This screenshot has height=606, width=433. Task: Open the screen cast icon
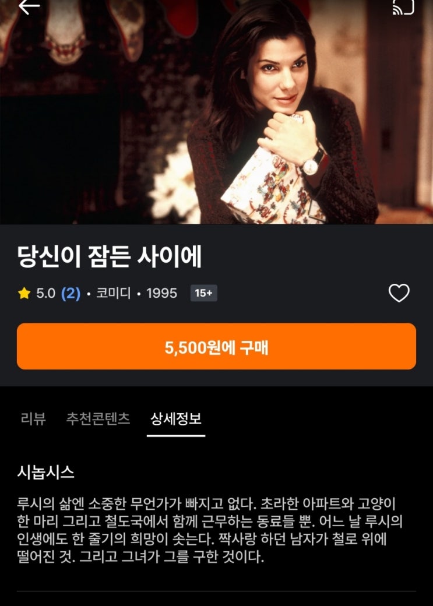point(403,6)
